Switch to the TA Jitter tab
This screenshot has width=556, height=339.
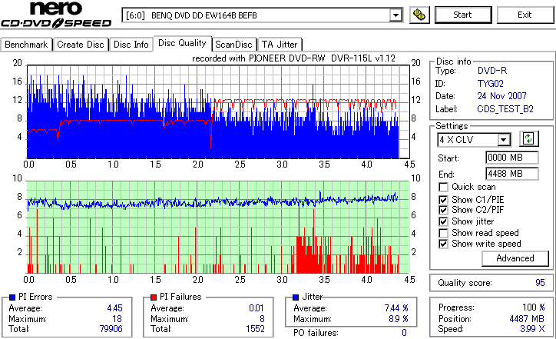click(280, 45)
